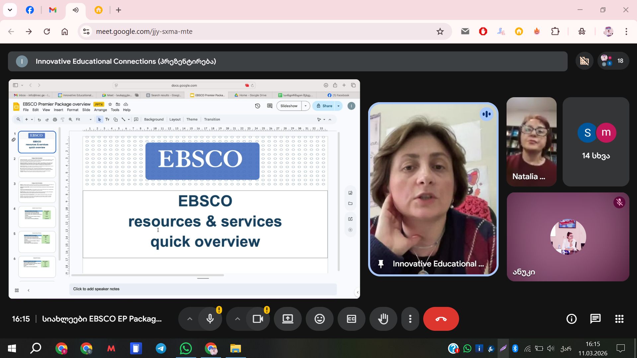This screenshot has height=358, width=637.
Task: Toggle the camera on or off
Action: pos(258,319)
